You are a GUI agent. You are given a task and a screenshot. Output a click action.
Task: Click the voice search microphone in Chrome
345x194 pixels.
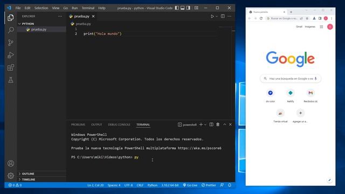tap(316, 79)
